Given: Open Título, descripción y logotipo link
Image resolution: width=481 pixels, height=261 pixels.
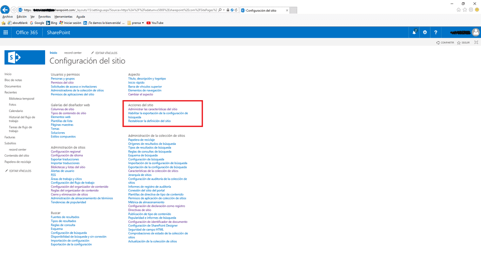Looking at the screenshot, I should click(x=147, y=79).
